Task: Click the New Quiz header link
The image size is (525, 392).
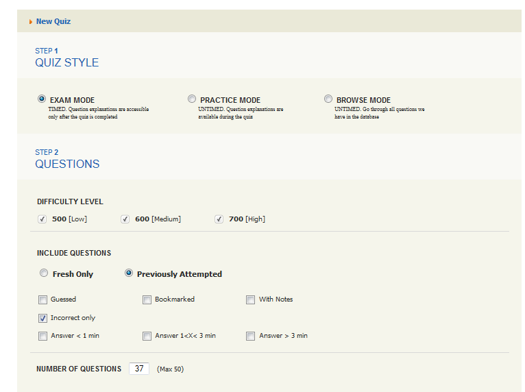Action: click(53, 21)
